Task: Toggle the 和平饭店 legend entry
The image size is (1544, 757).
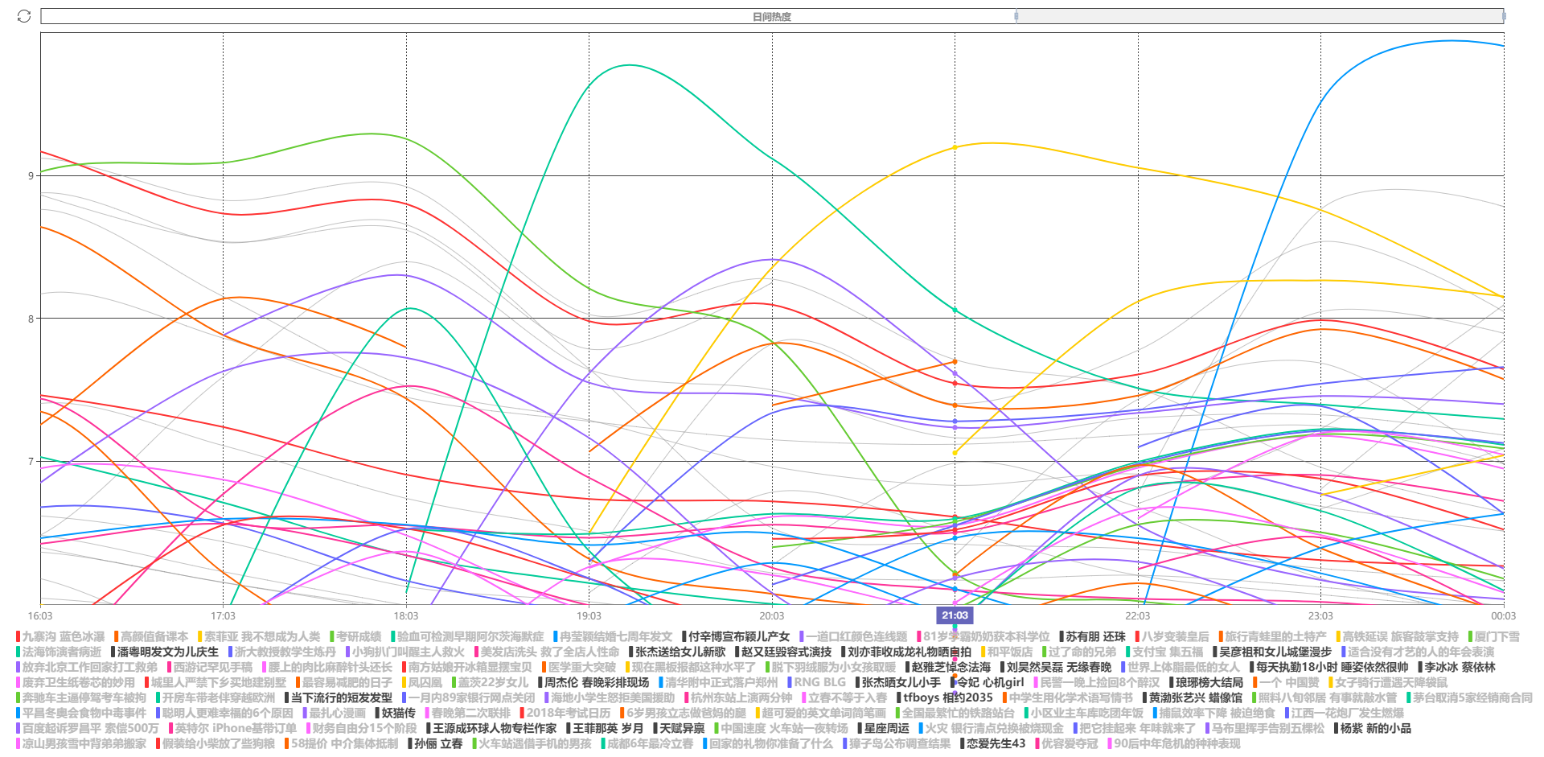Action: click(1006, 652)
